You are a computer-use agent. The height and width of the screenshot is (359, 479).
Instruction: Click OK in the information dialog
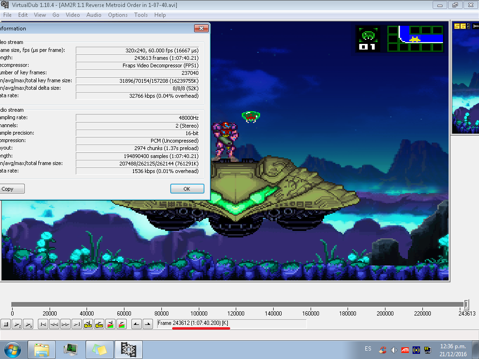[187, 189]
